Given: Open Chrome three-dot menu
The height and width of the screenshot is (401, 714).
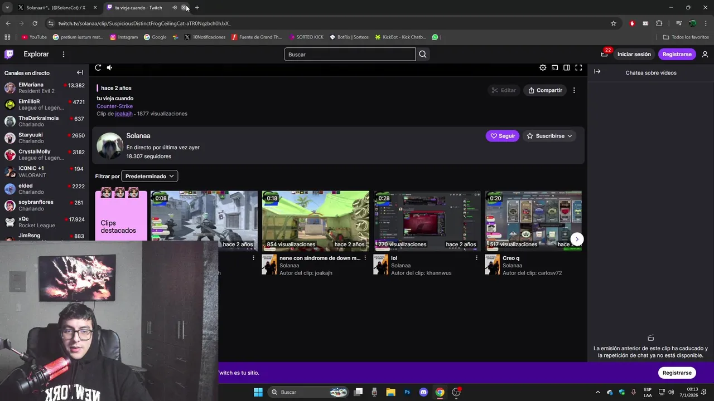Looking at the screenshot, I should (x=705, y=23).
